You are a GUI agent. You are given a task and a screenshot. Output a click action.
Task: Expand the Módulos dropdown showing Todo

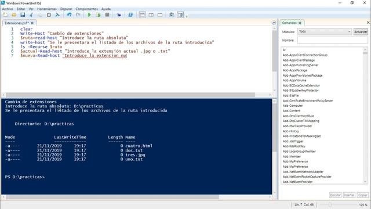[325, 31]
